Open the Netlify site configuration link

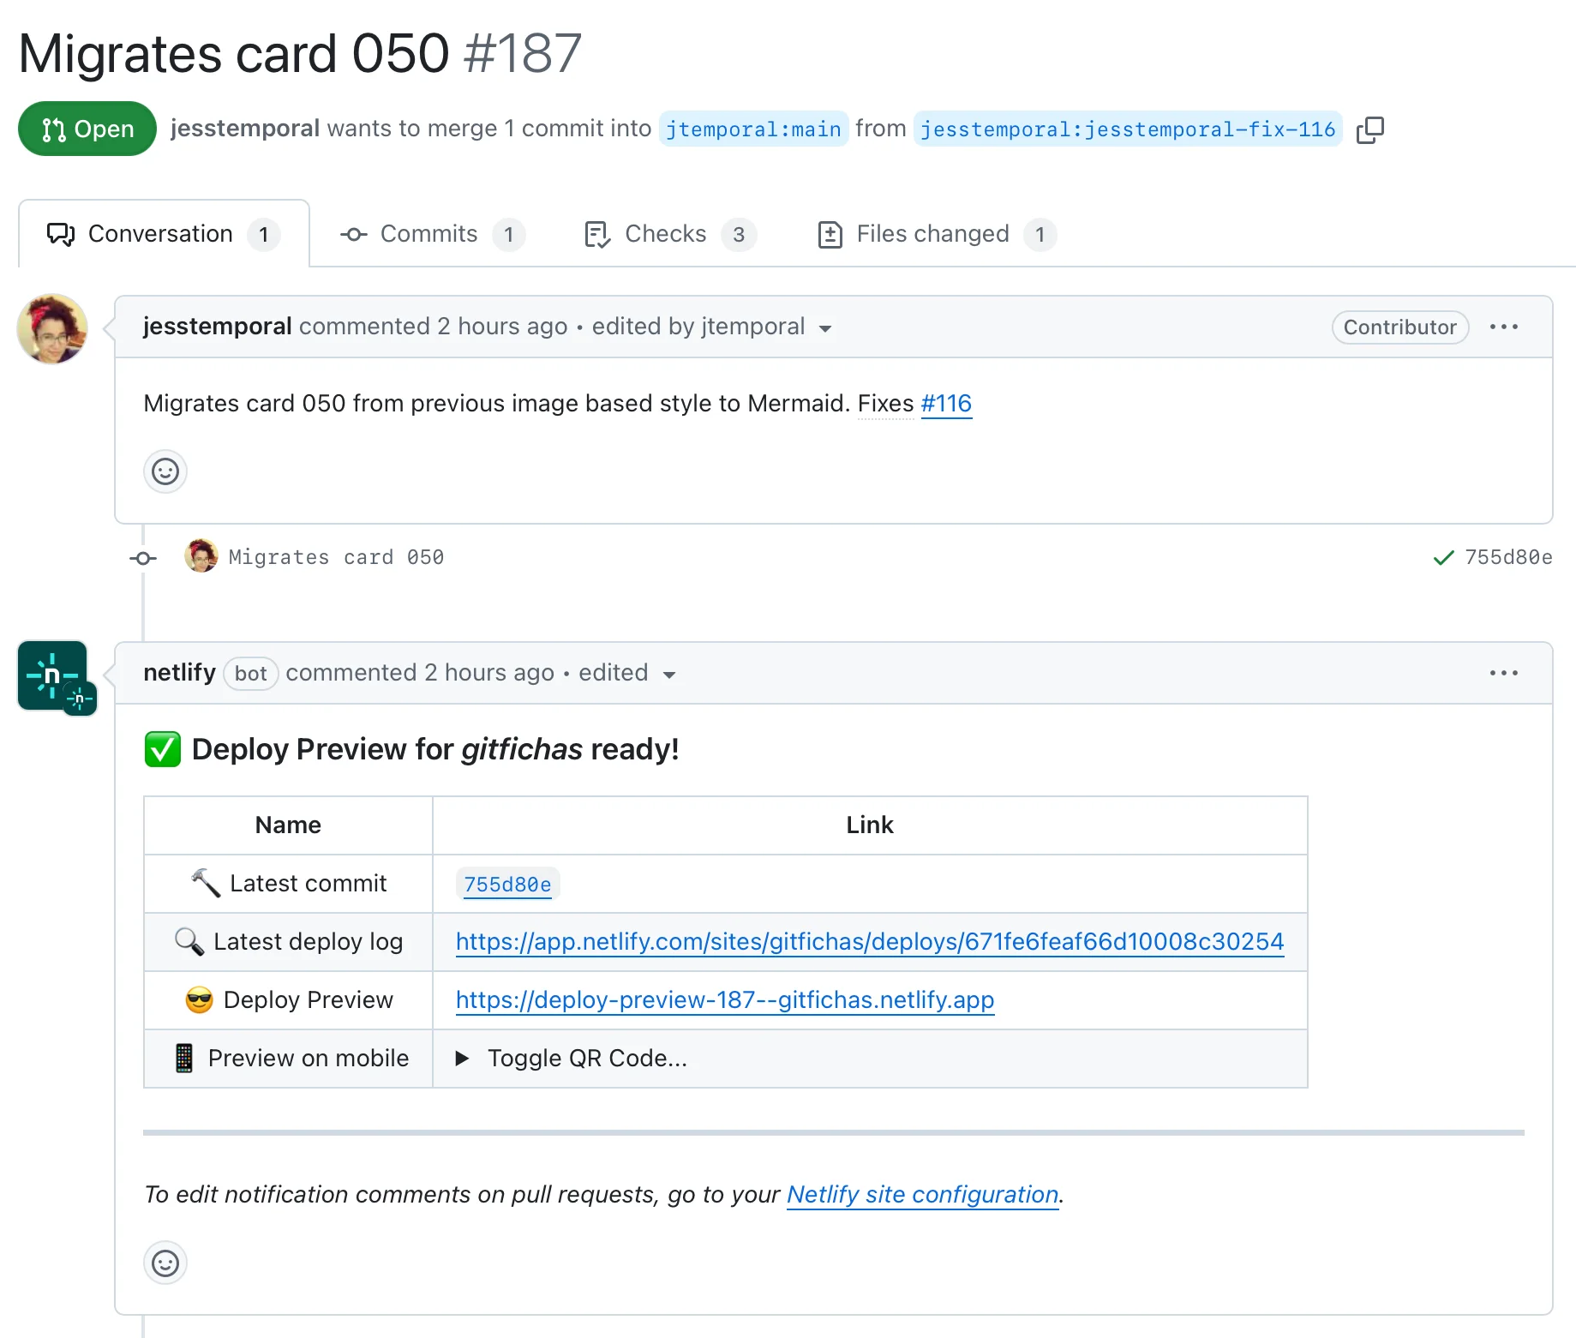tap(921, 1194)
